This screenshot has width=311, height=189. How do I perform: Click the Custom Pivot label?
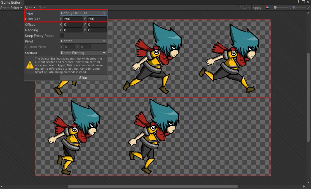35,47
